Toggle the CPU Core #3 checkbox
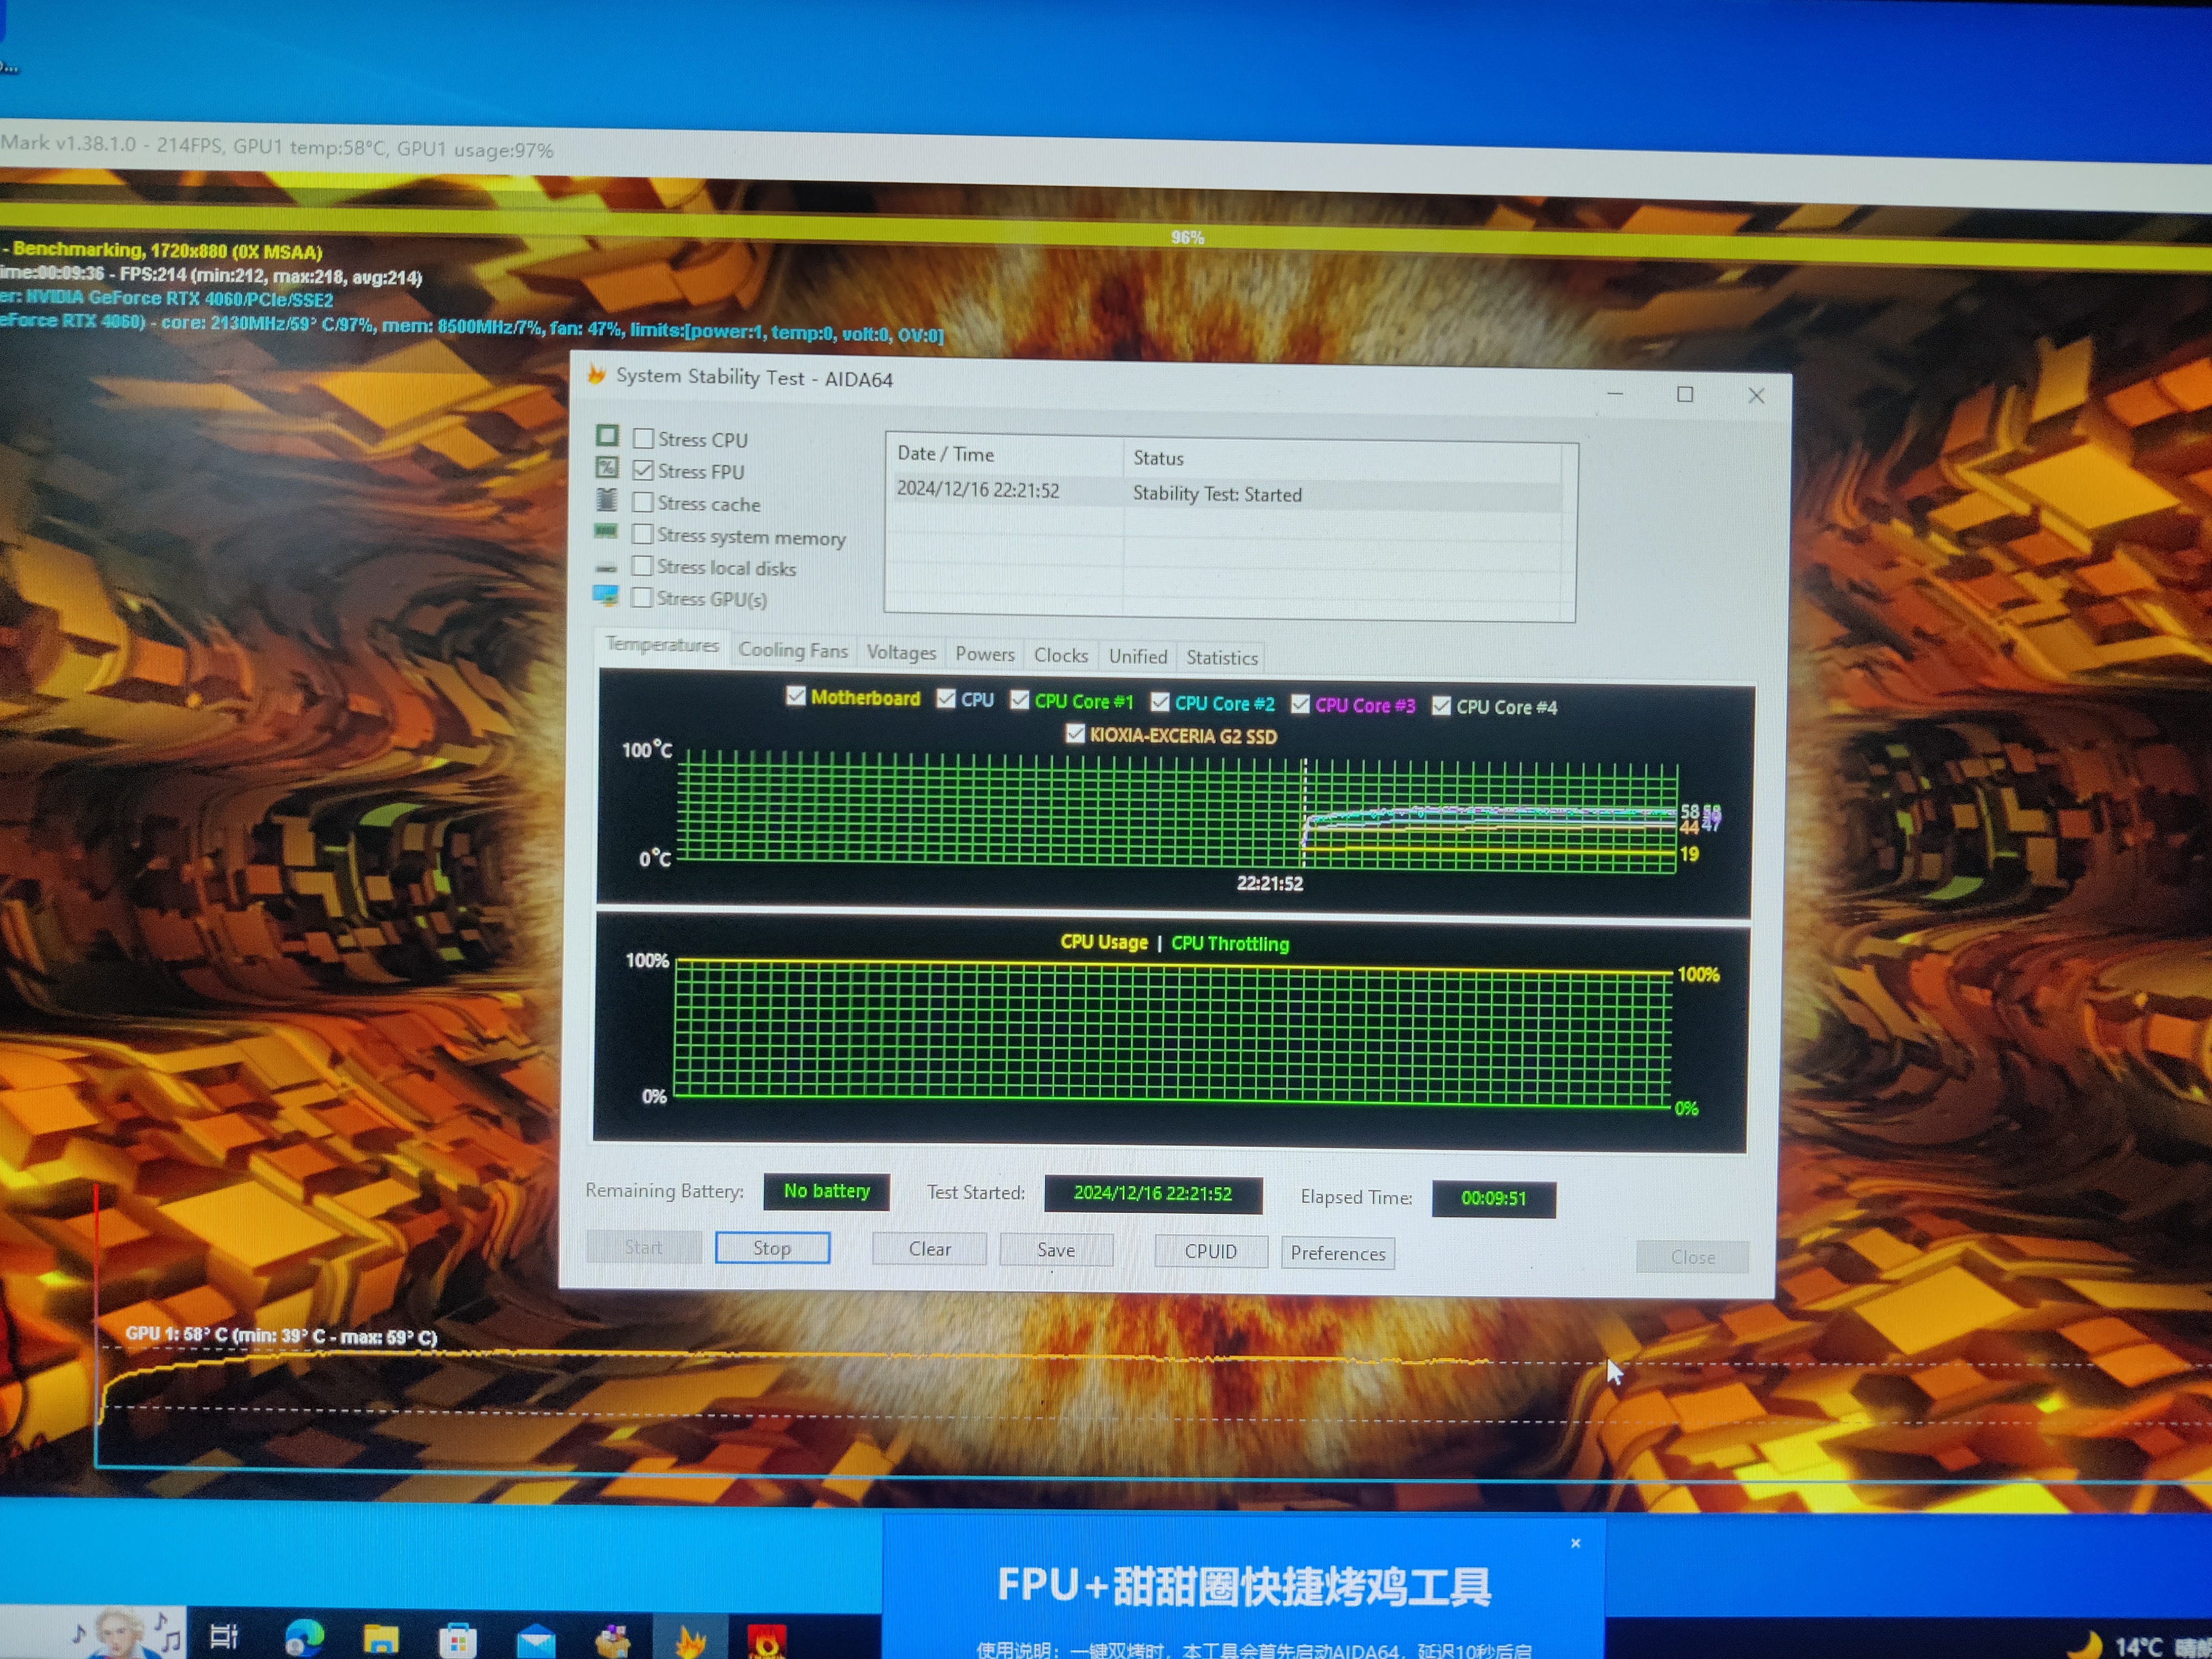Screen dimensions: 2212x1659 [x=1300, y=704]
